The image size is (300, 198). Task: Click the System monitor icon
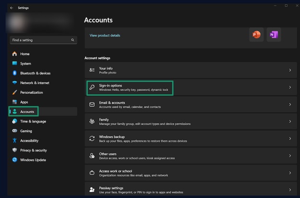[14, 63]
